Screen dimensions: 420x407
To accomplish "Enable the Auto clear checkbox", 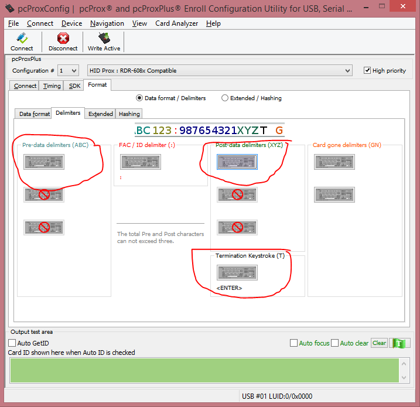I will tap(334, 343).
